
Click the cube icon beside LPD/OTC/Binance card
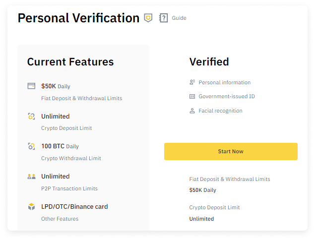pos(31,207)
